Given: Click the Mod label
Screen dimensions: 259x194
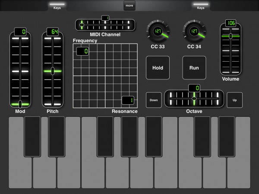Looking at the screenshot, I should (20, 111).
